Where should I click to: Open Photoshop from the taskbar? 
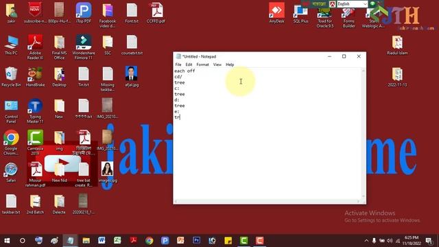coord(197,241)
